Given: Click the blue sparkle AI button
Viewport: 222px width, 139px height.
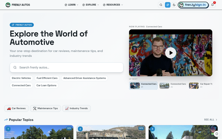Looking at the screenshot, I should pos(168,5).
